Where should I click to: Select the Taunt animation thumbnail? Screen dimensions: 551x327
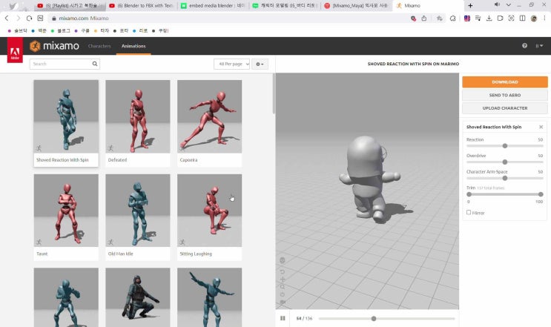66,211
